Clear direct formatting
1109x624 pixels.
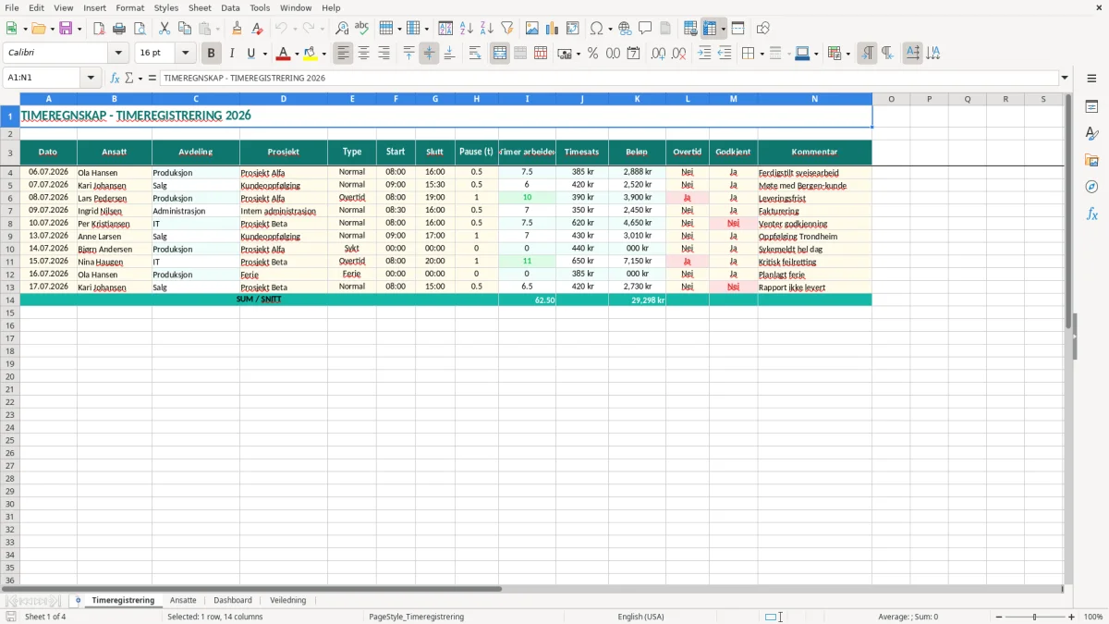coord(258,29)
